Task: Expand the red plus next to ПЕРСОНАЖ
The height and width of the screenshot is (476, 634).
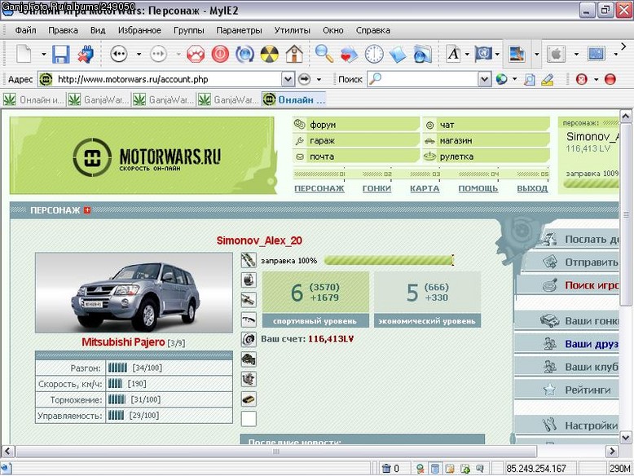Action: (87, 210)
